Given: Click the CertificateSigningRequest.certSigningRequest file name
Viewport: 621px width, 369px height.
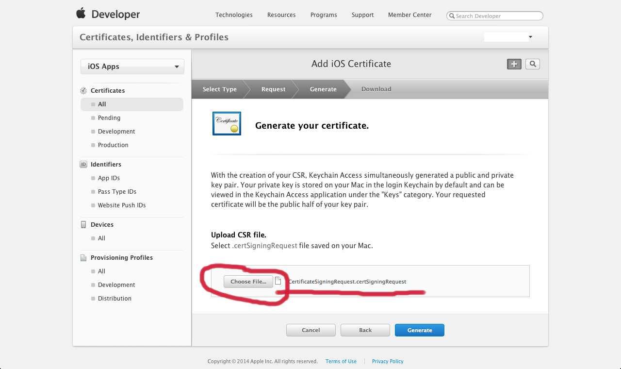Looking at the screenshot, I should click(x=347, y=282).
